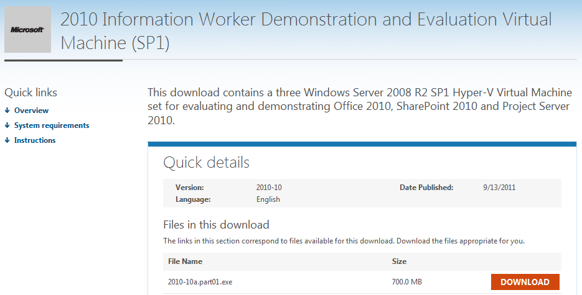Click the version value 2010-10
Screen dimensions: 582x295
click(x=269, y=188)
